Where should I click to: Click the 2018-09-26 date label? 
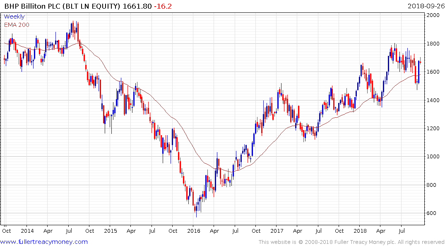click(x=426, y=6)
